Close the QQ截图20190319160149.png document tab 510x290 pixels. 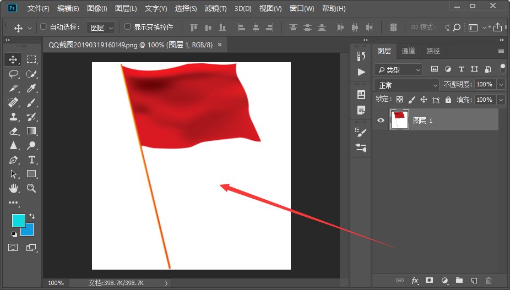(x=220, y=45)
